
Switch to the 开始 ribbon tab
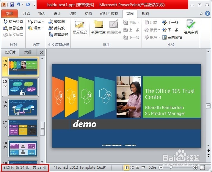(26, 13)
